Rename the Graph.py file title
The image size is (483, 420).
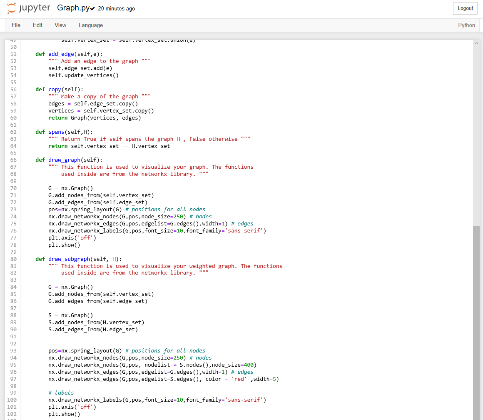73,8
